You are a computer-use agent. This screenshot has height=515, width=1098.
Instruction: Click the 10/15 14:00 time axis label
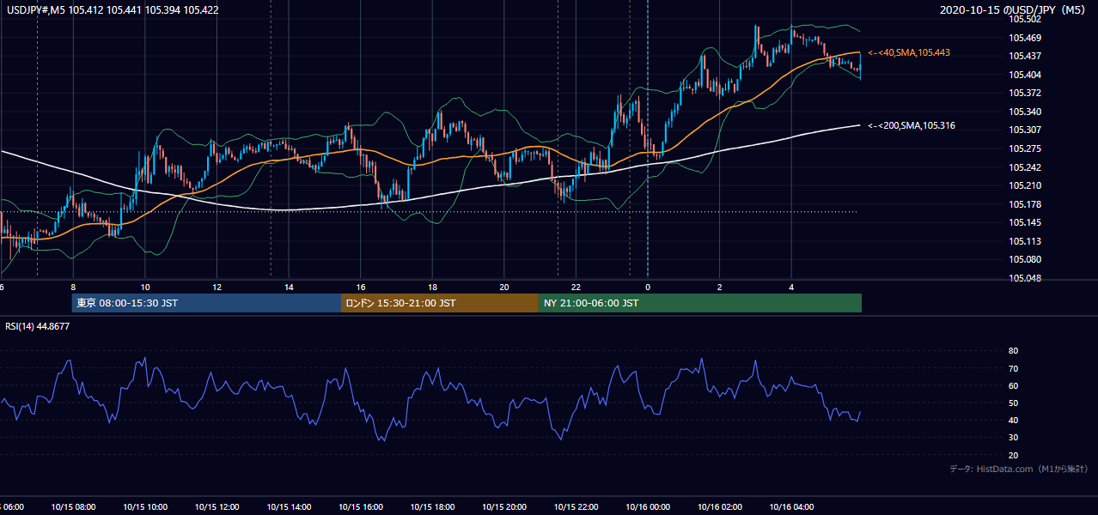[x=289, y=506]
